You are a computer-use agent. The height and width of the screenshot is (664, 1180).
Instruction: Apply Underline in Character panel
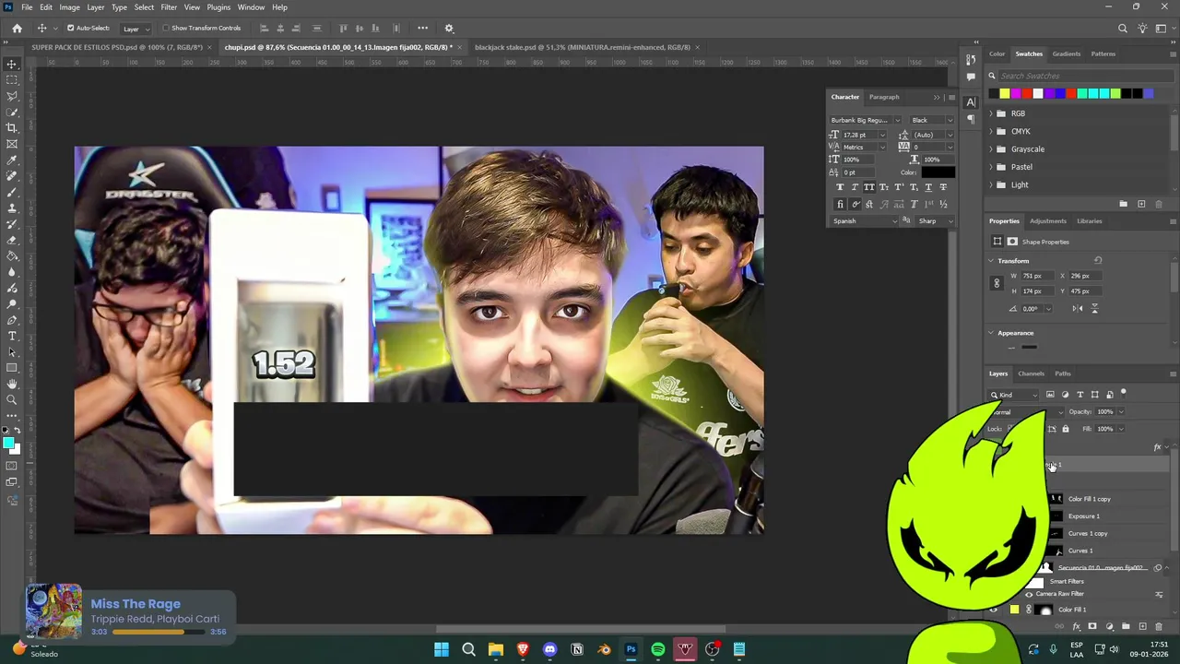click(x=928, y=187)
